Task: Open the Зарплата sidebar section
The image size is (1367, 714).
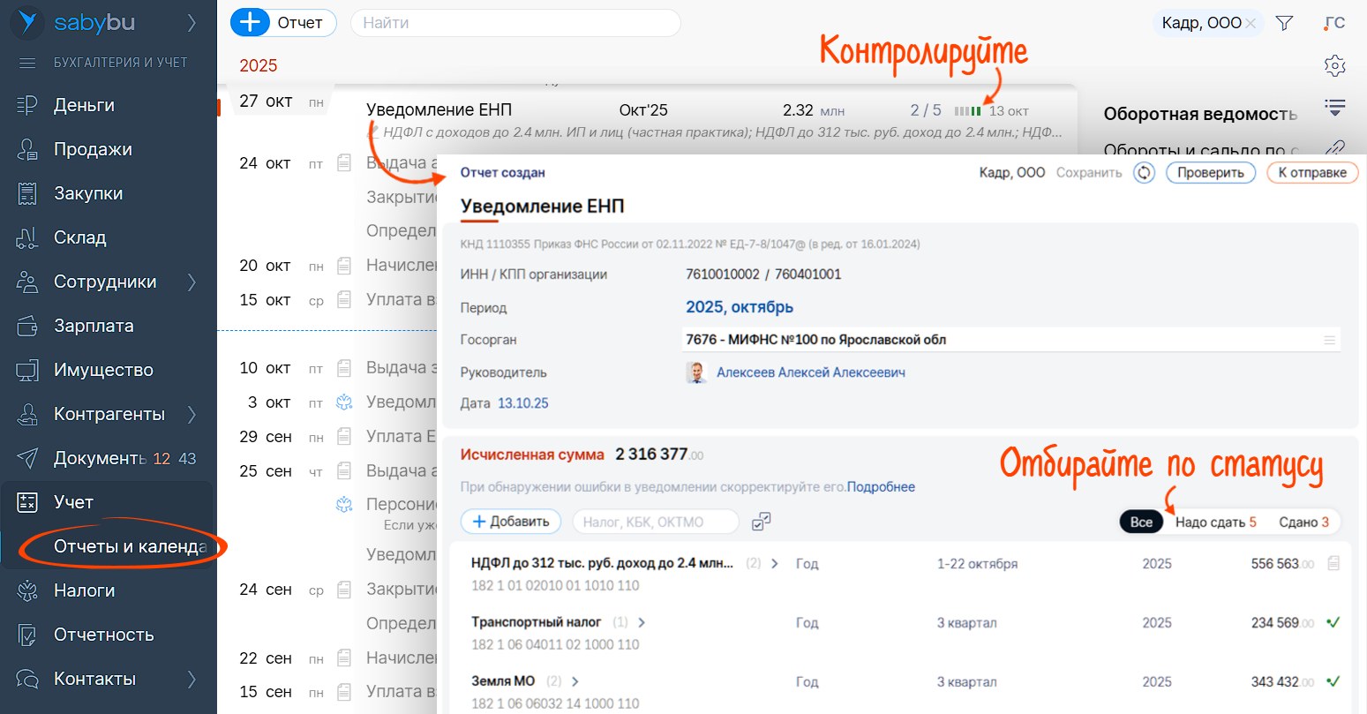Action: [x=94, y=326]
